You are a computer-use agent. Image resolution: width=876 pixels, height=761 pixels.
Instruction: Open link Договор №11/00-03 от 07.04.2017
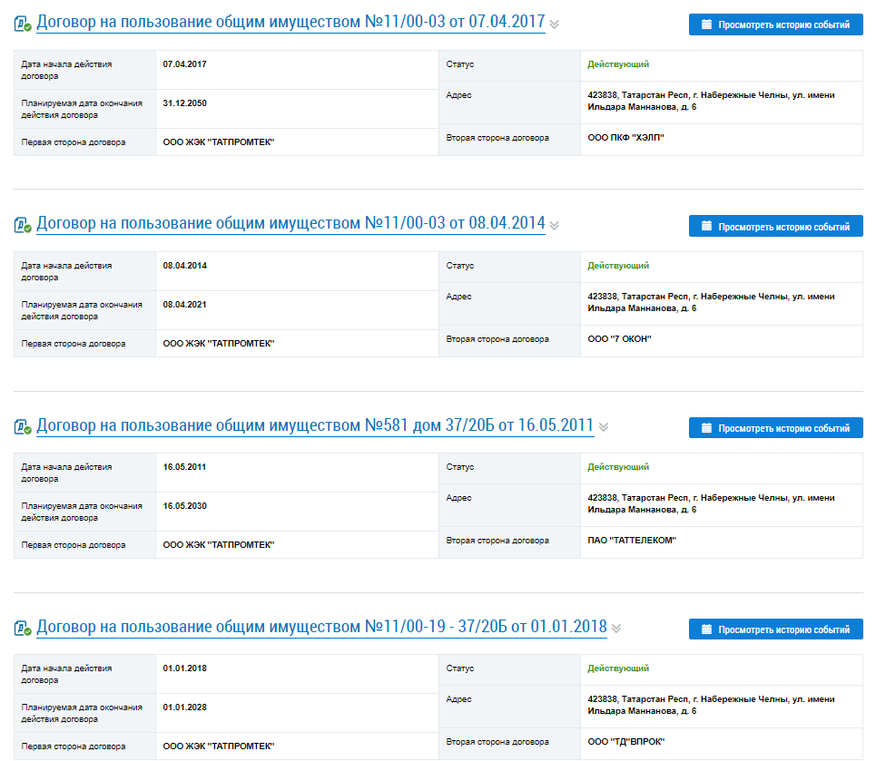pyautogui.click(x=290, y=23)
